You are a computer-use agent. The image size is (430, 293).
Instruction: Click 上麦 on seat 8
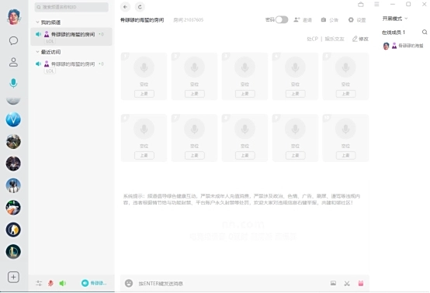(245, 155)
